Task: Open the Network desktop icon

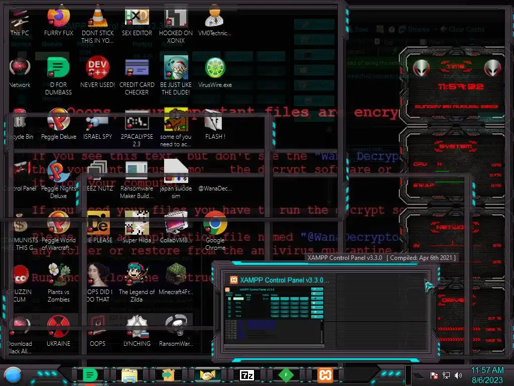Action: coord(20,73)
